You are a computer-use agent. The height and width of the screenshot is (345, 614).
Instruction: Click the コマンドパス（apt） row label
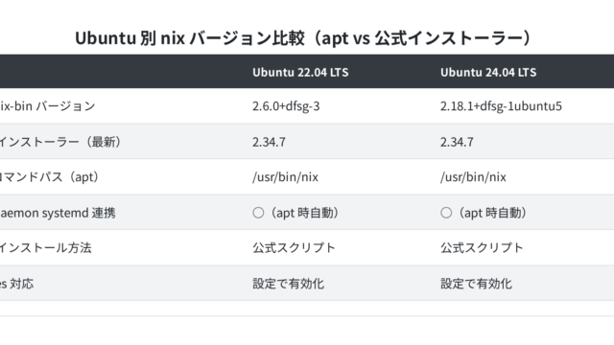click(x=49, y=177)
